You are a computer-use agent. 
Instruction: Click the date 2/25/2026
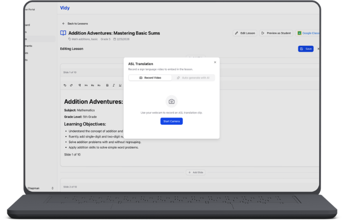pos(123,39)
